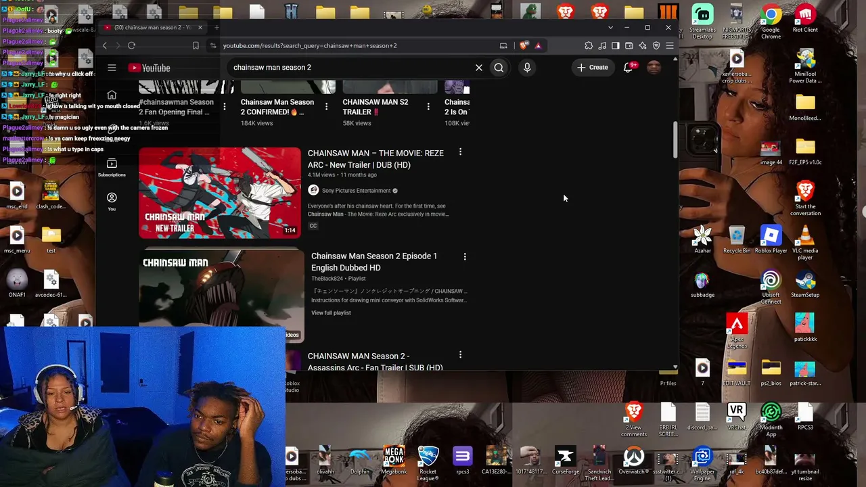
Task: Open VRChat desktop shortcut
Action: pos(737,417)
